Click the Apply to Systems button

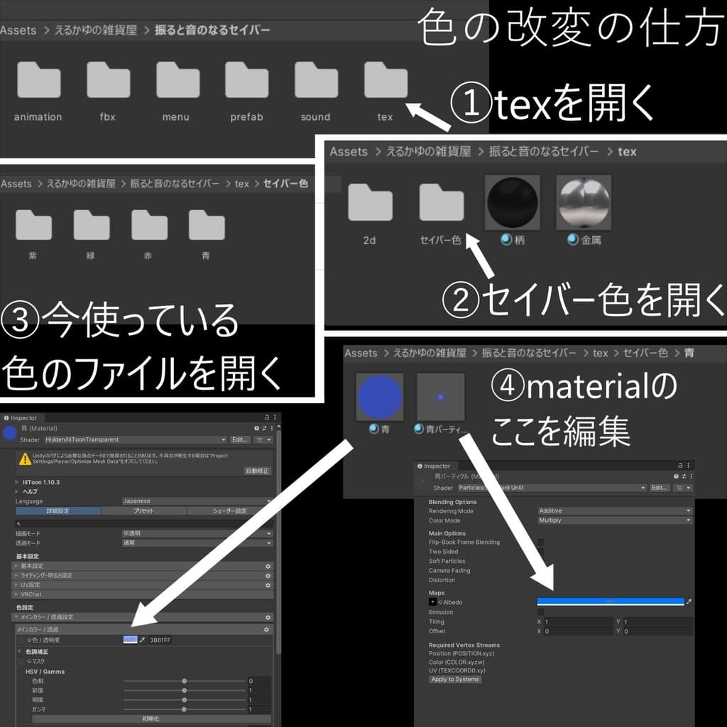[x=454, y=679]
